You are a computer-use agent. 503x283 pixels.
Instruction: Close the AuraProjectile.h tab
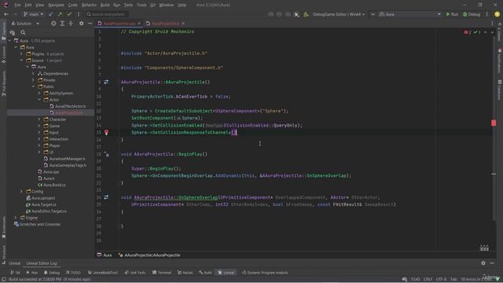click(x=183, y=24)
